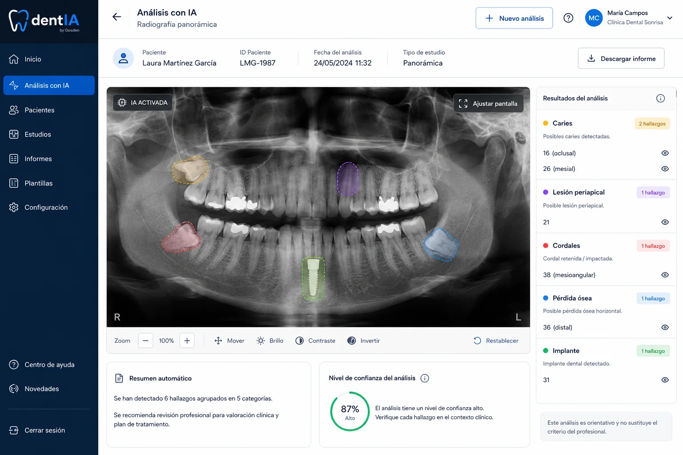This screenshot has width=683, height=455.
Task: Click red wisdom tooth overlay
Action: pos(181,237)
